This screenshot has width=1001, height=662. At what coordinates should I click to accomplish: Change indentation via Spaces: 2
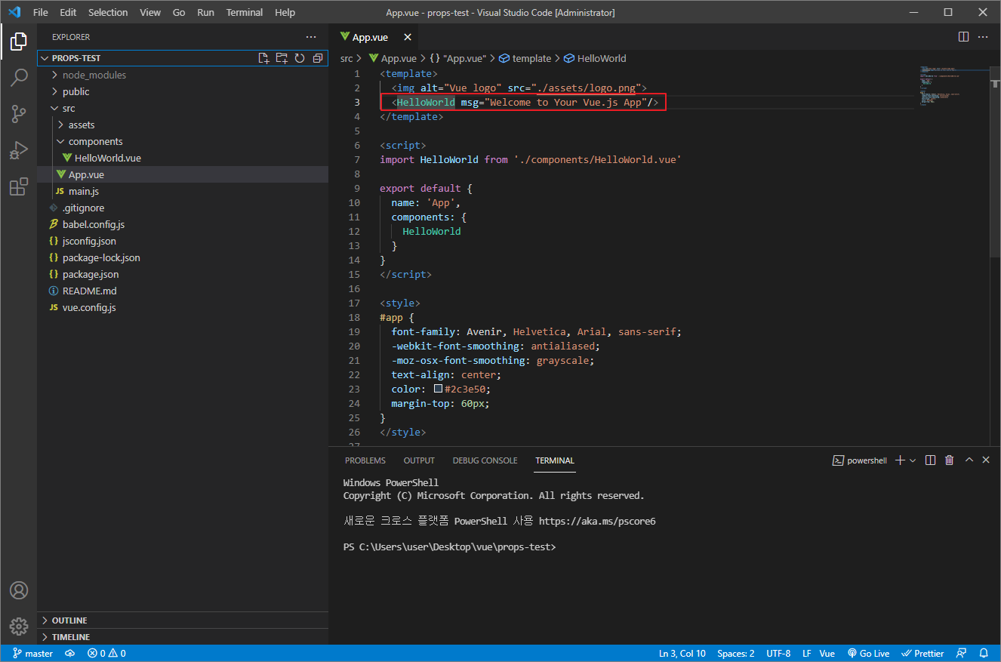pos(736,654)
